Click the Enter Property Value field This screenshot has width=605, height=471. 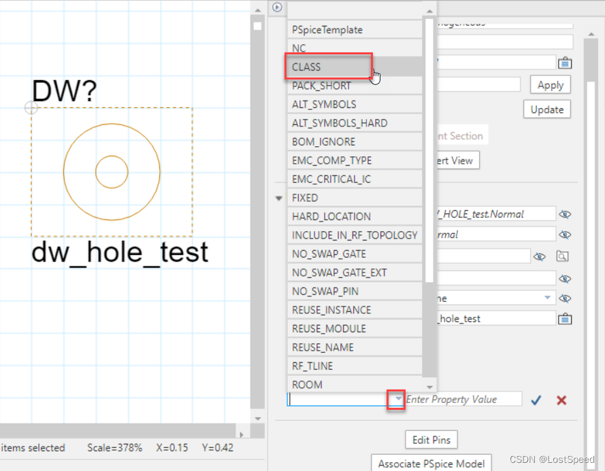coord(463,400)
